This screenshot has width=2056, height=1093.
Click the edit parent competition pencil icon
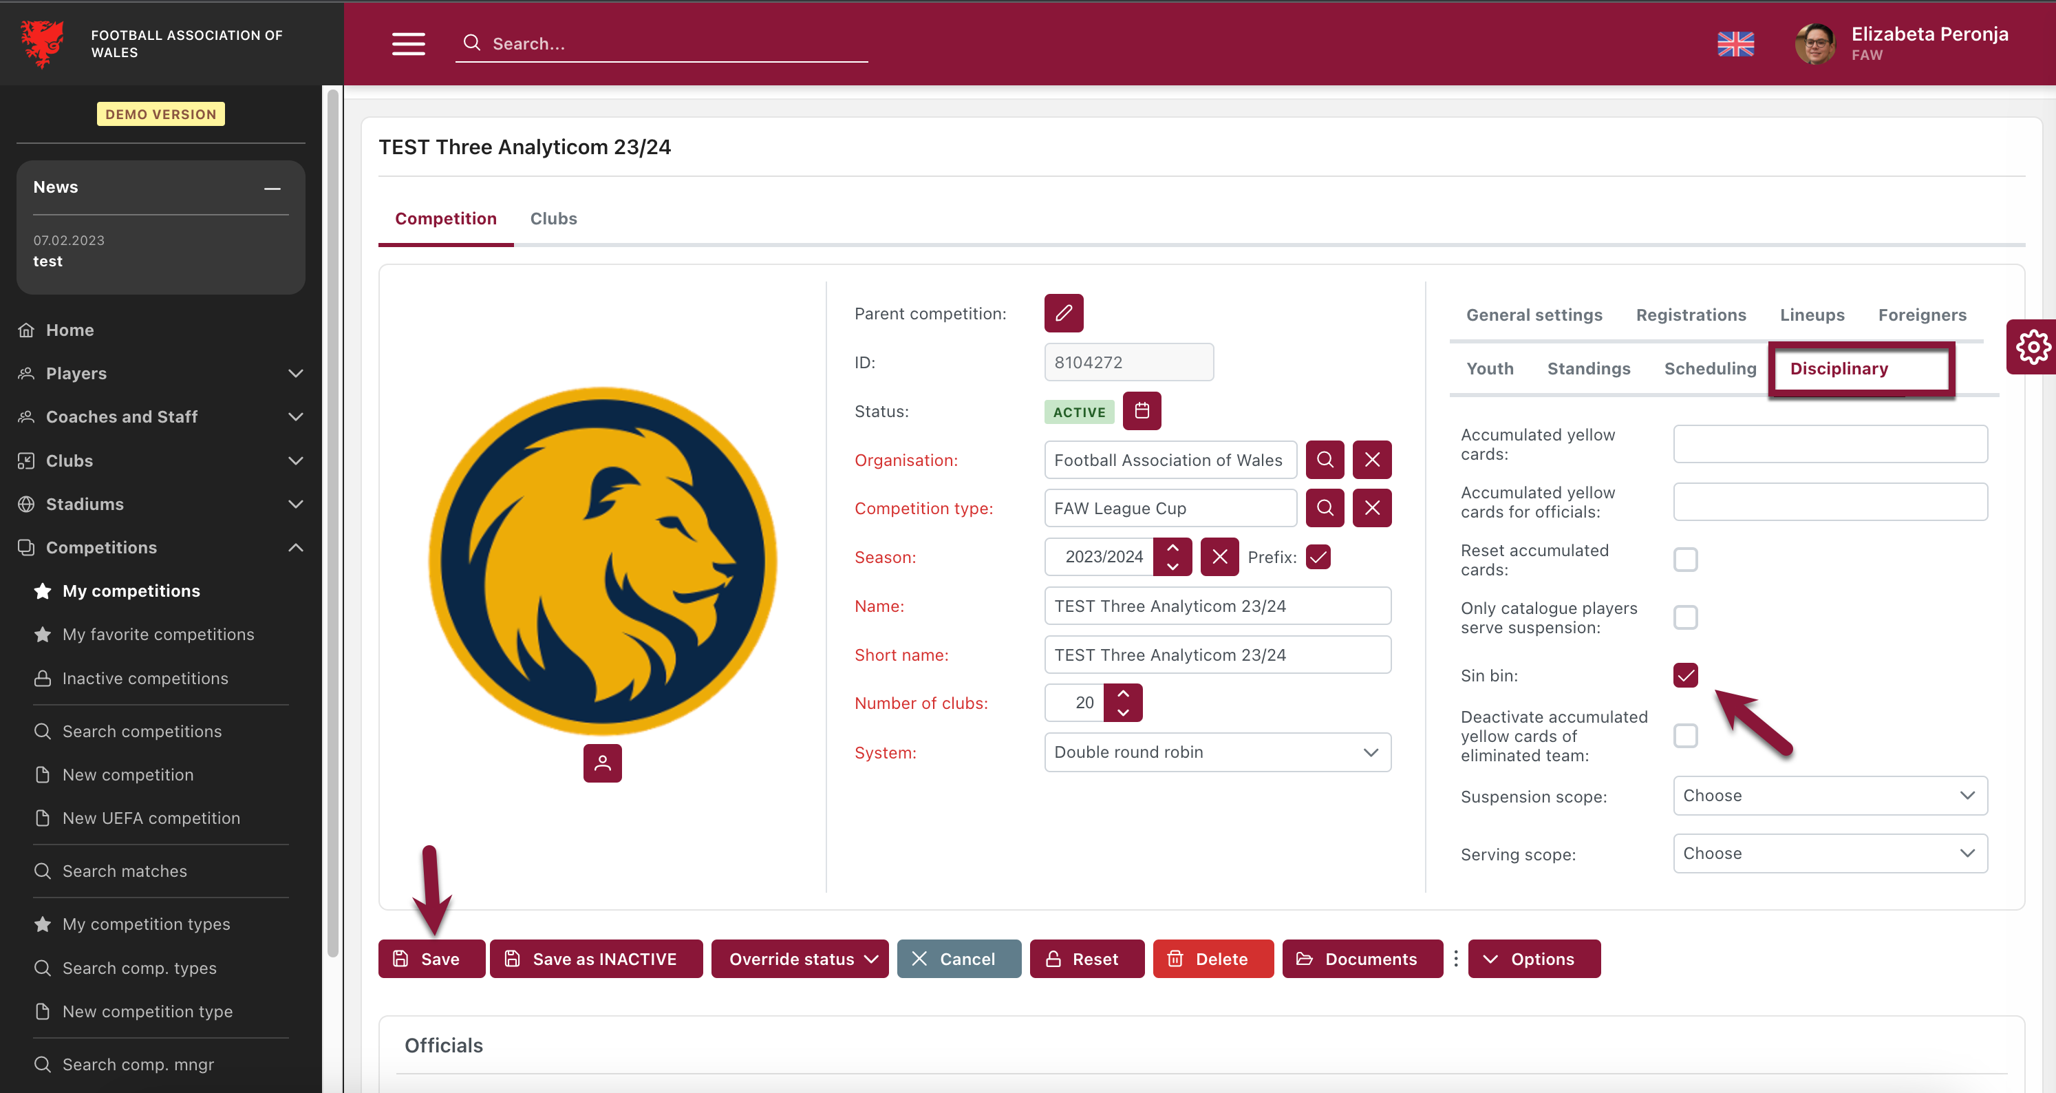click(x=1063, y=313)
